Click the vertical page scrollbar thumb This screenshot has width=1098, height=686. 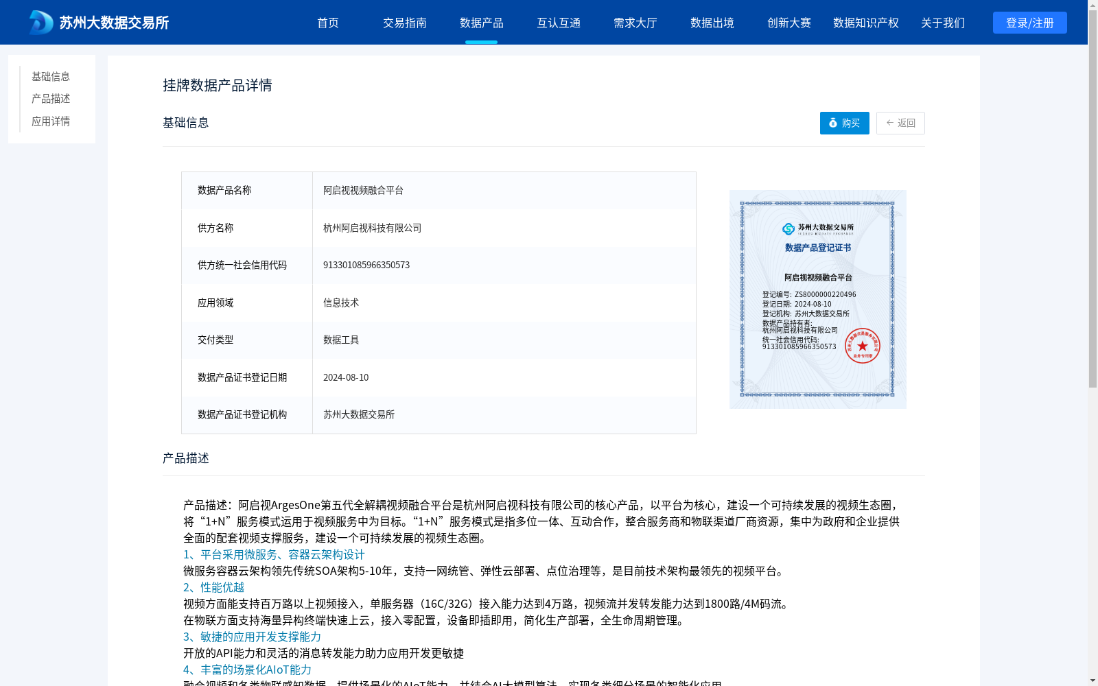1093,199
